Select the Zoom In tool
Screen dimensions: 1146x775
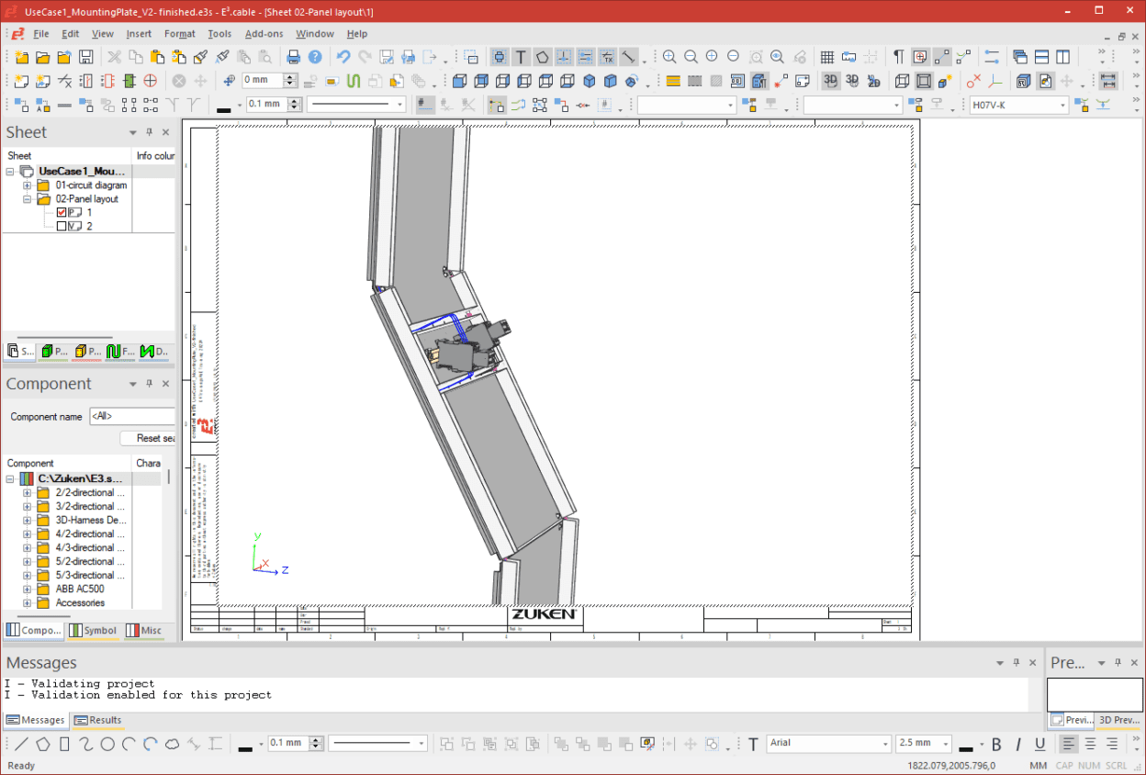click(x=669, y=56)
